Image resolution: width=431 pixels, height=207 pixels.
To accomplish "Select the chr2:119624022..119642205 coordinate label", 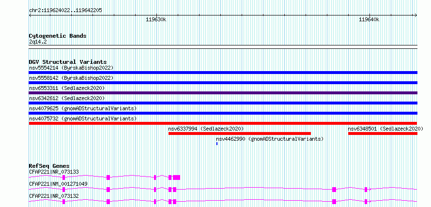I will click(65, 11).
